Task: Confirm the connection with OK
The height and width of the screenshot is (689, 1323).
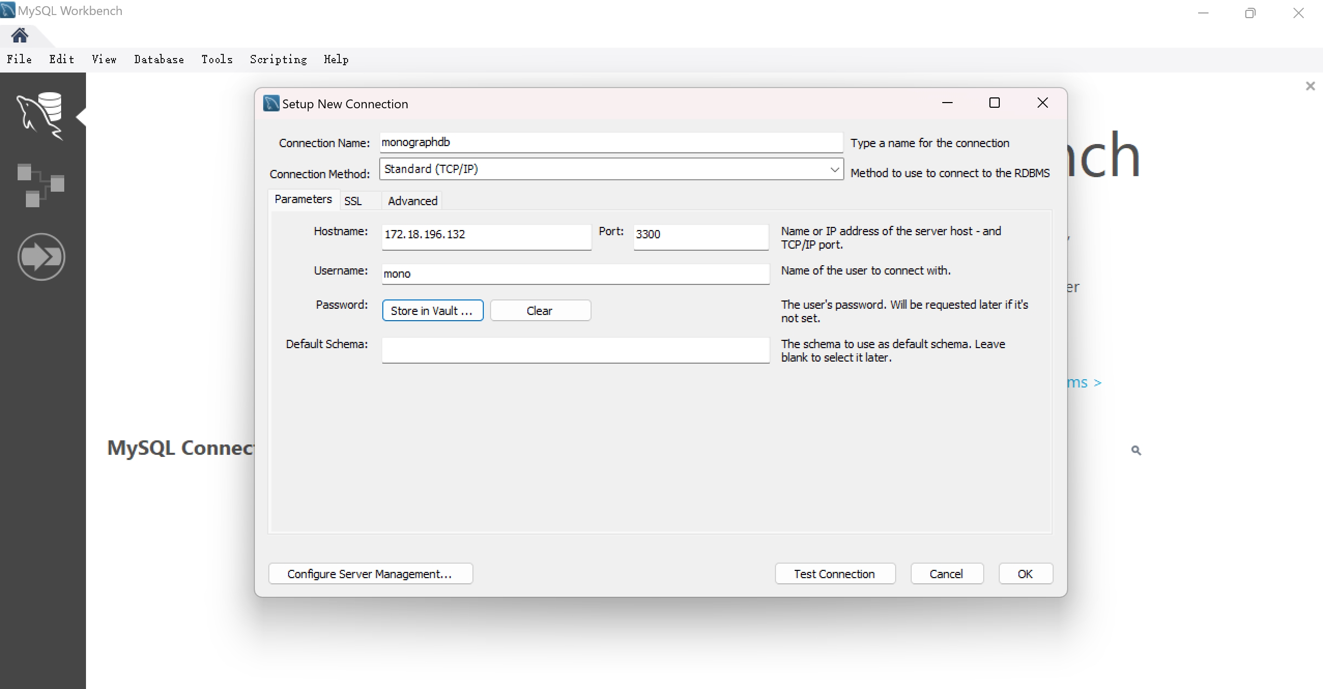Action: pyautogui.click(x=1026, y=574)
